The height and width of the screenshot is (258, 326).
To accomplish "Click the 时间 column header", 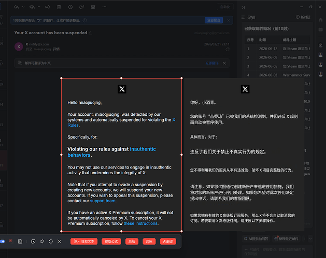I will 262,40.
